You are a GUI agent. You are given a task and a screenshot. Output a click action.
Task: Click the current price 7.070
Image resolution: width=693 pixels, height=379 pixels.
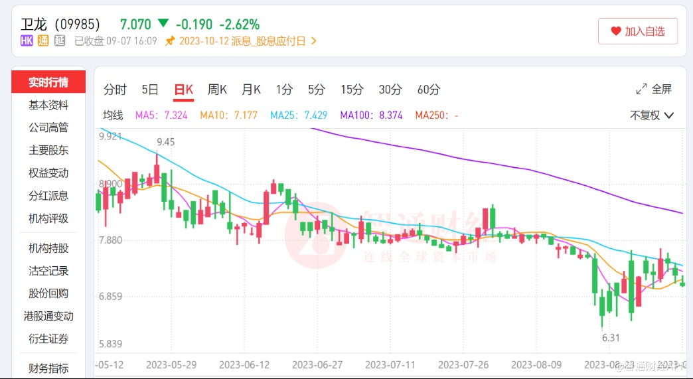coord(135,24)
